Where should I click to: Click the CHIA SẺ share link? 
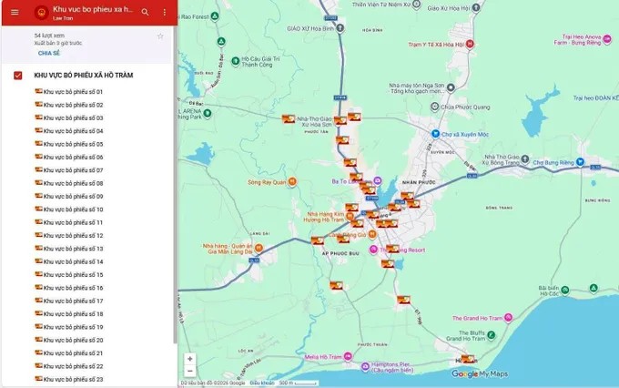tap(48, 54)
